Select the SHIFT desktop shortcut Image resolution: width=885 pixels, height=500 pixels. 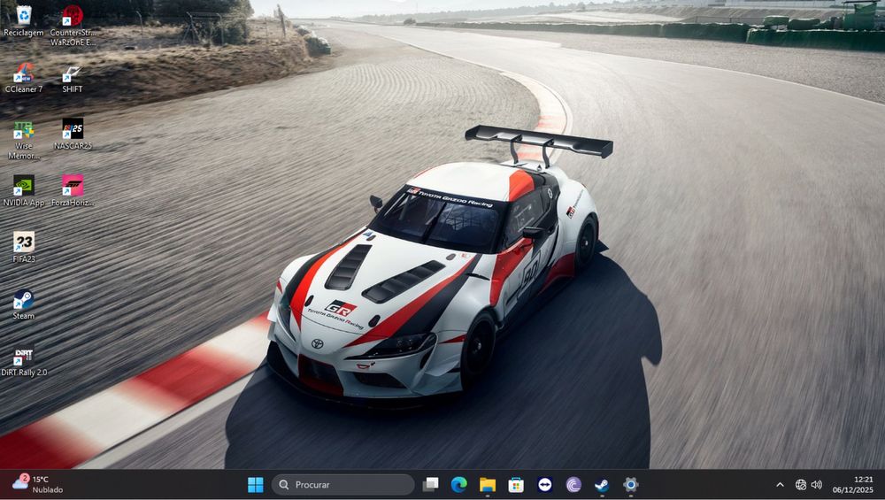point(73,77)
